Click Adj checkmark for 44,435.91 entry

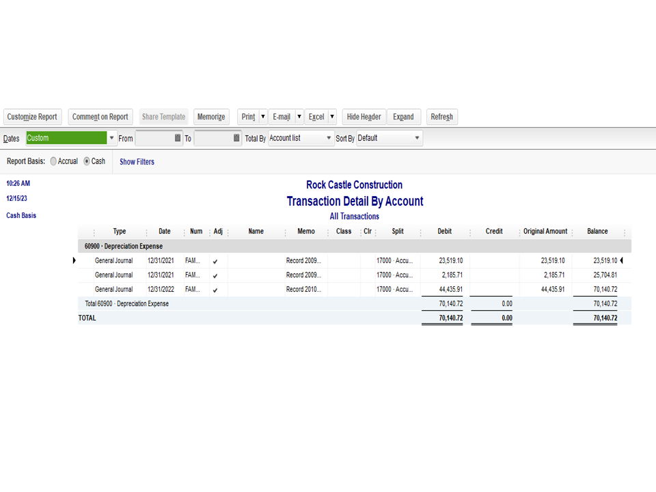click(x=215, y=290)
